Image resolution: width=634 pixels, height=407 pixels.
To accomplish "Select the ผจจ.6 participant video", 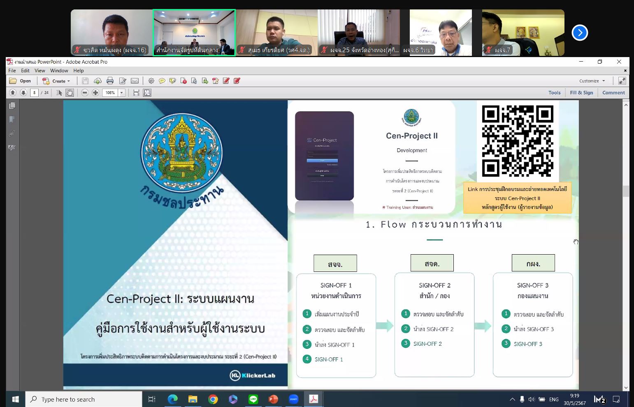I will coord(441,33).
